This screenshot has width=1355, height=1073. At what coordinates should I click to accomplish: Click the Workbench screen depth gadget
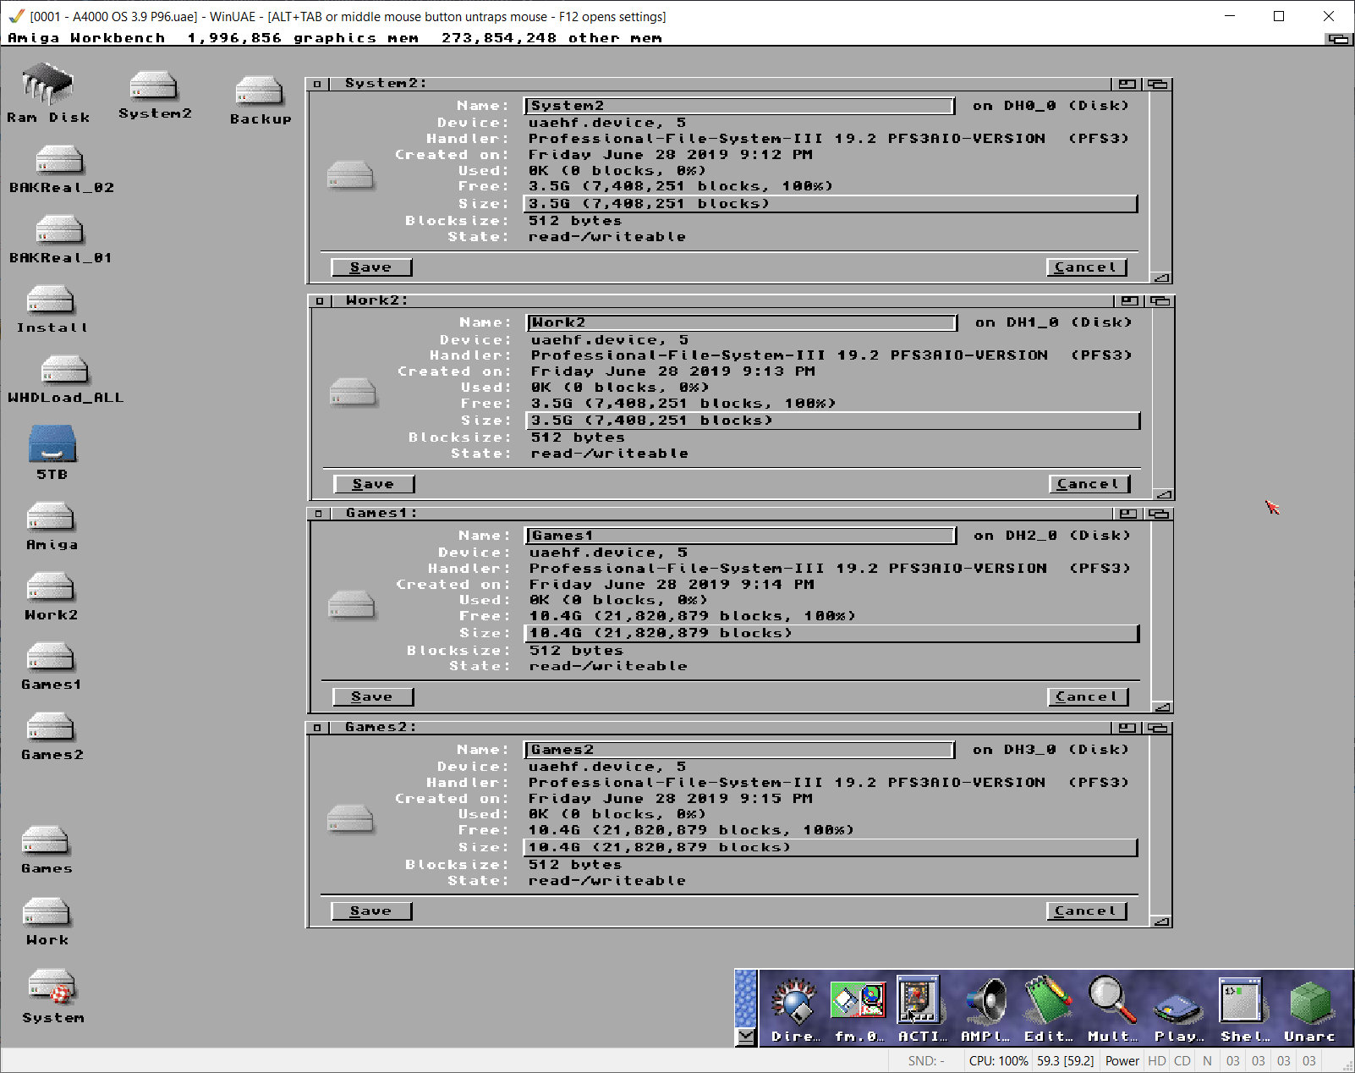click(1339, 39)
